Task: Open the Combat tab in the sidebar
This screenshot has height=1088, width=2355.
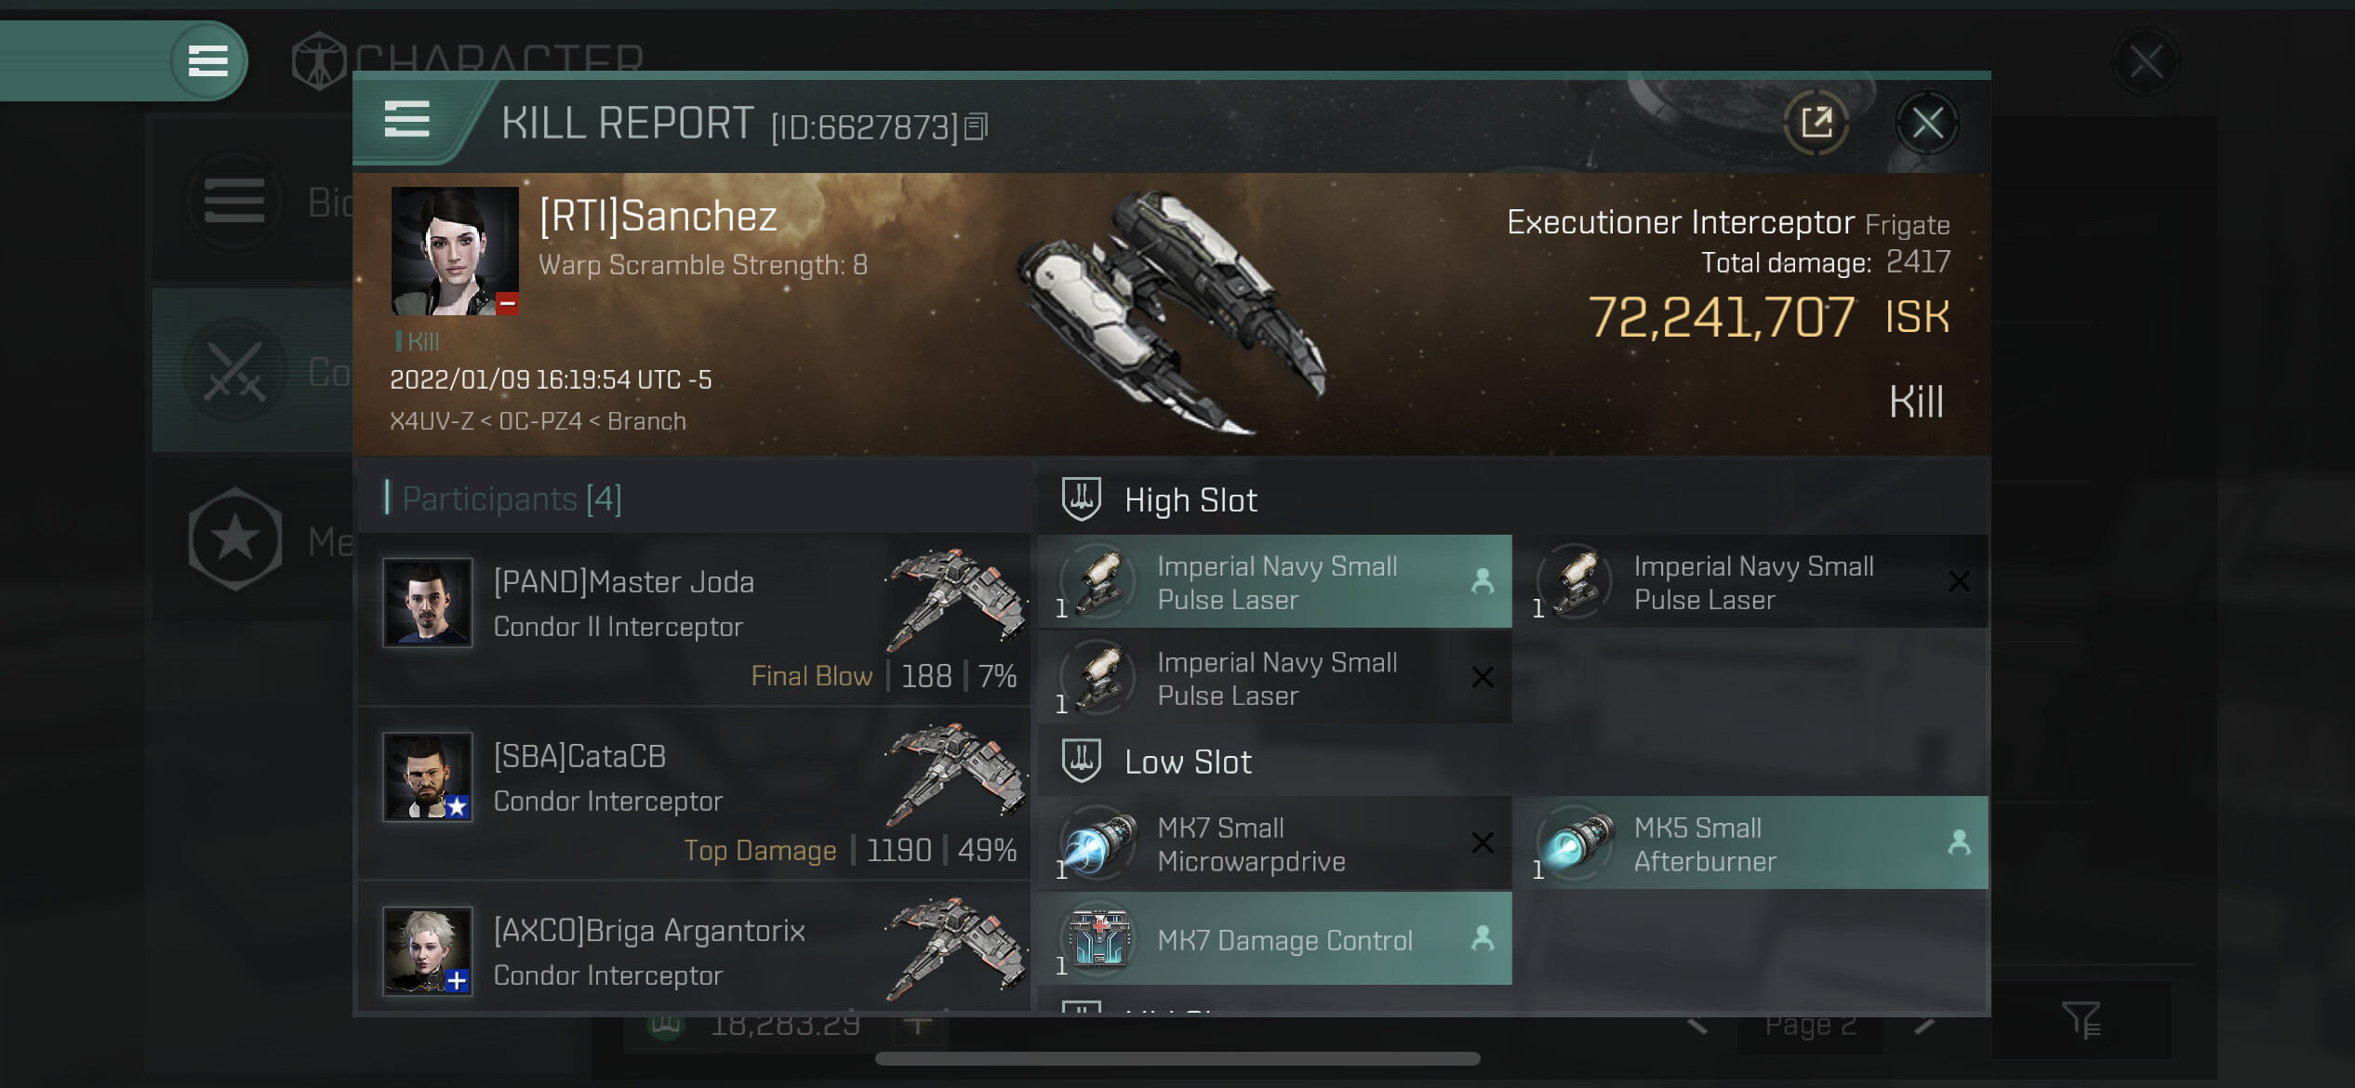Action: (x=253, y=371)
